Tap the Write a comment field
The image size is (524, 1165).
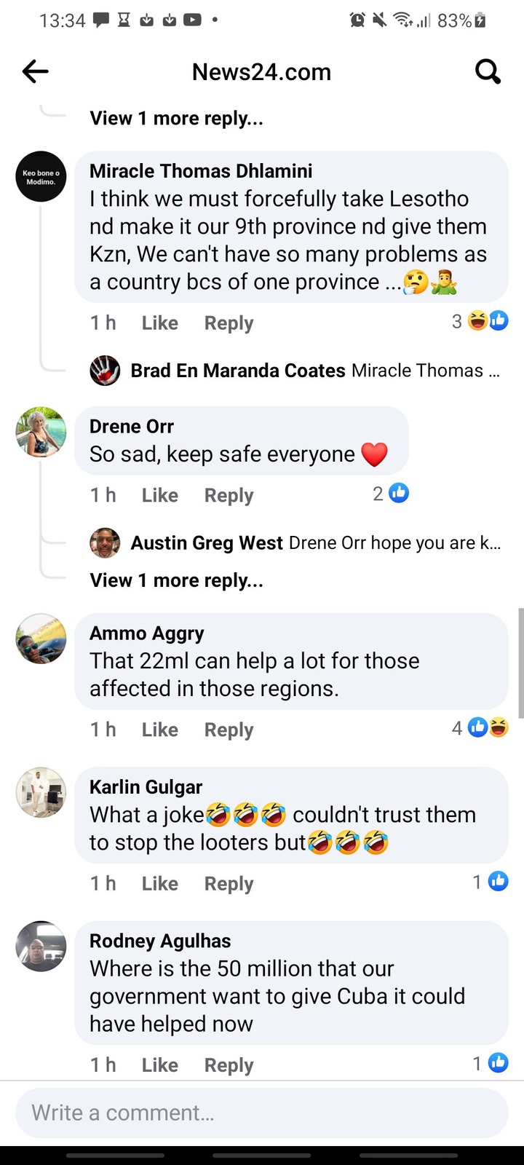pyautogui.click(x=262, y=1113)
